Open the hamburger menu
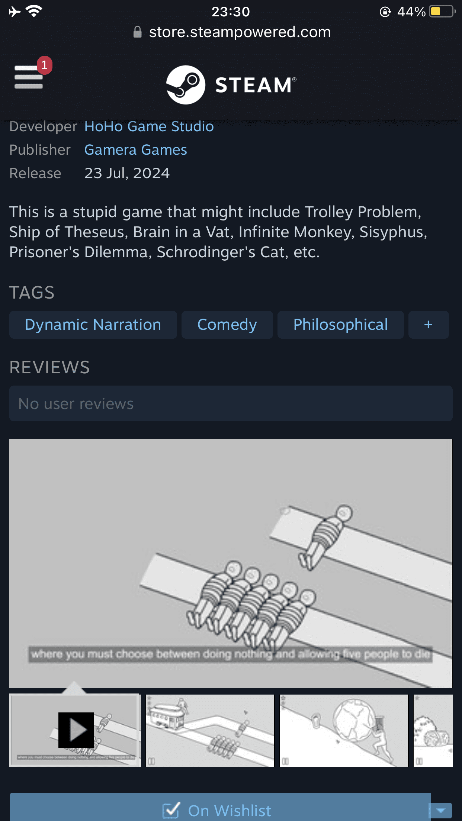The image size is (462, 821). (x=29, y=77)
